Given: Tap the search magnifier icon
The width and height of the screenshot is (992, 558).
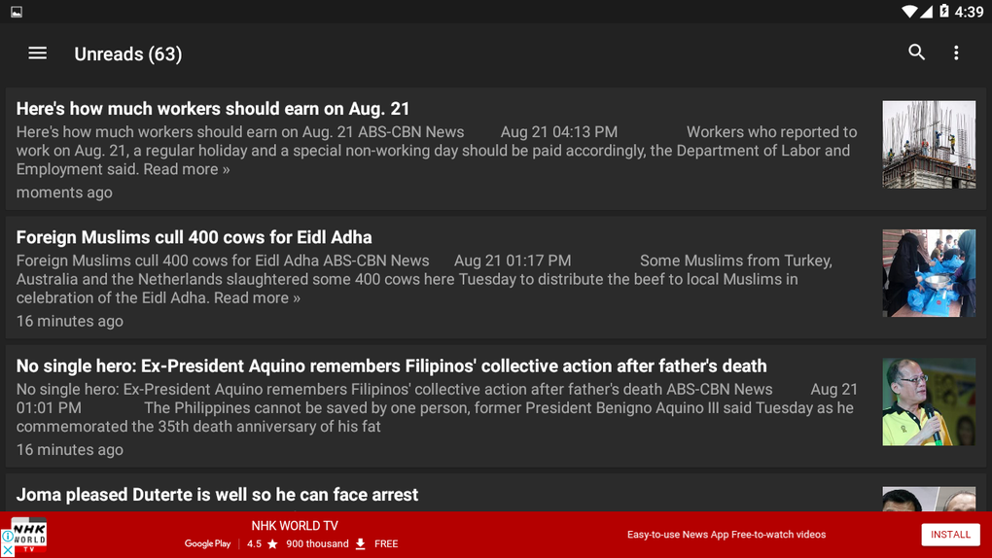Looking at the screenshot, I should (916, 52).
